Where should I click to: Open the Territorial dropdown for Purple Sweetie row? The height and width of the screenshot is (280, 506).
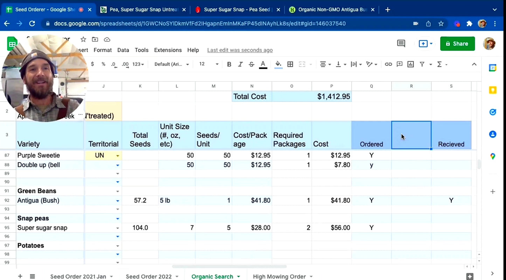pos(118,155)
